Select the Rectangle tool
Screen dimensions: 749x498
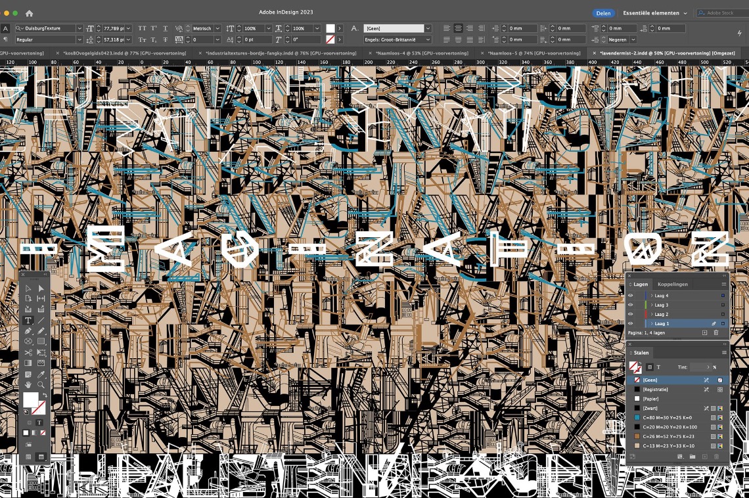[41, 342]
